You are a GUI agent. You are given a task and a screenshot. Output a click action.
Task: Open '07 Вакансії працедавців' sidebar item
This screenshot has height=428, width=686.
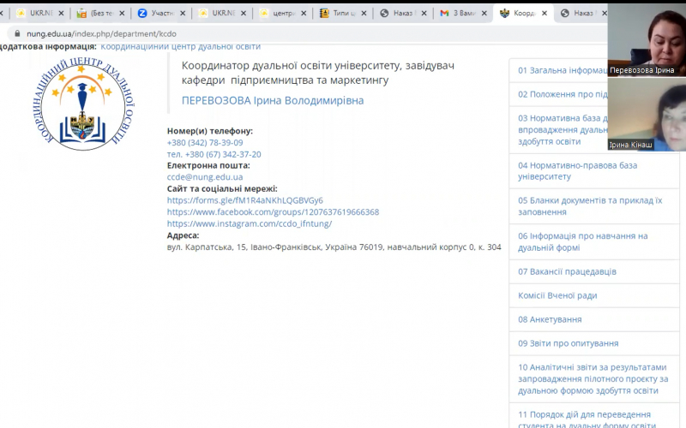click(594, 271)
